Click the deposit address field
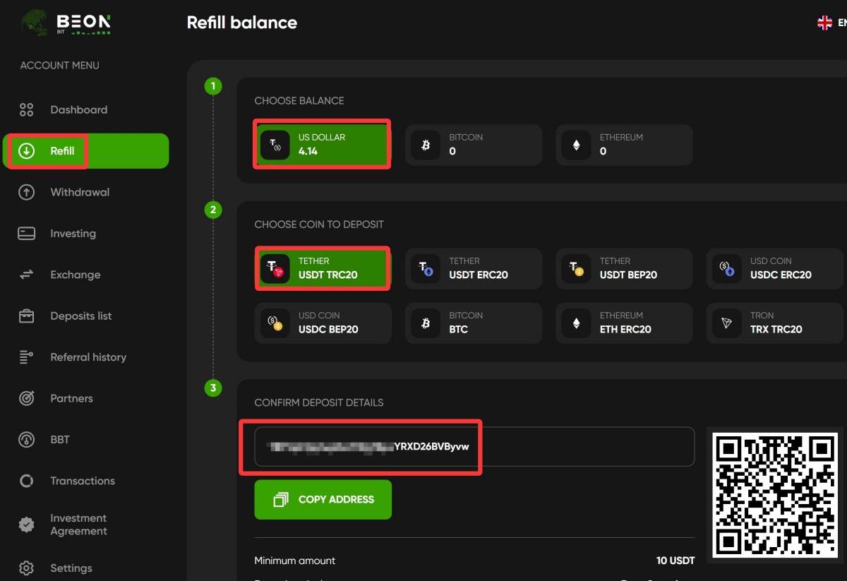Screen dimensions: 847x581 [474, 446]
